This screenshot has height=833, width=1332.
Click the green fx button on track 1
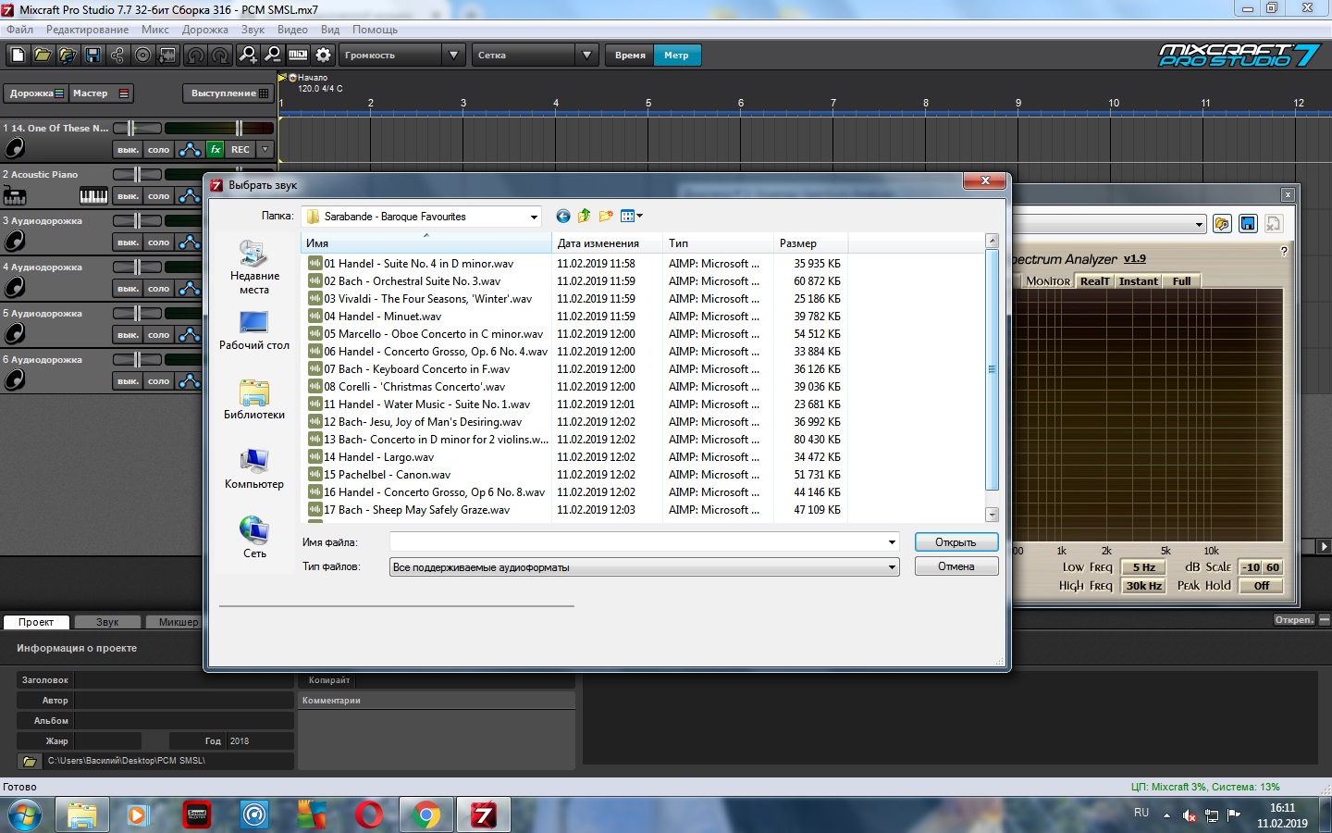pos(216,149)
